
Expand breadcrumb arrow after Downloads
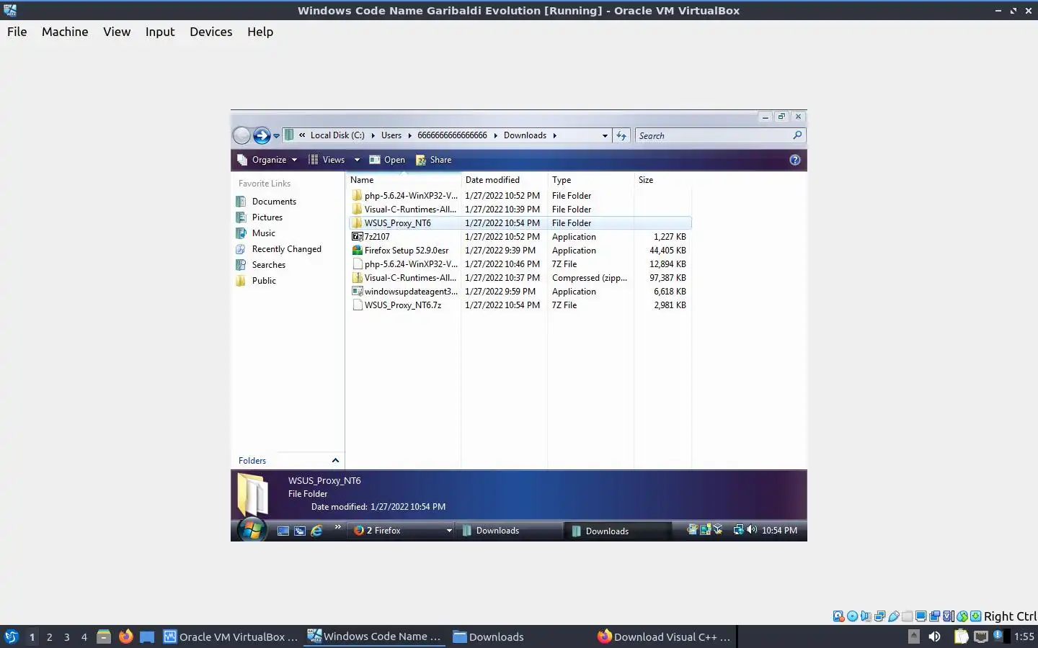pos(554,135)
